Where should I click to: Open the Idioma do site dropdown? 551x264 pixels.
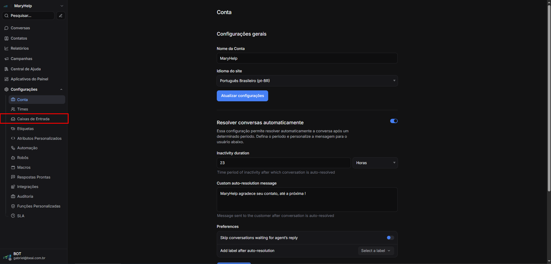tap(307, 81)
